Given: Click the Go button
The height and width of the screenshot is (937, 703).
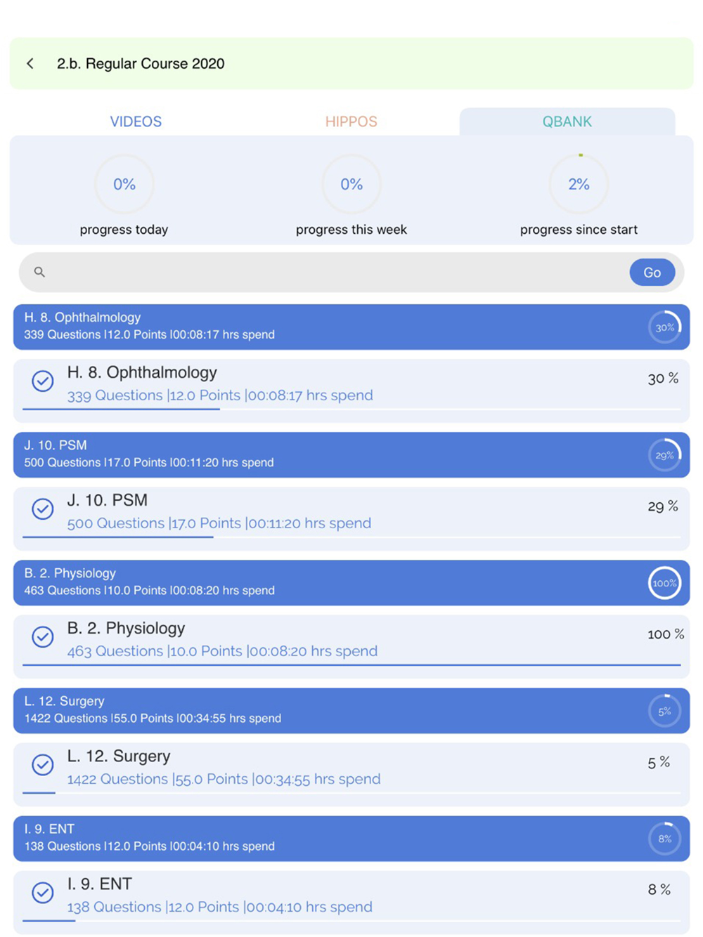Looking at the screenshot, I should pyautogui.click(x=652, y=273).
